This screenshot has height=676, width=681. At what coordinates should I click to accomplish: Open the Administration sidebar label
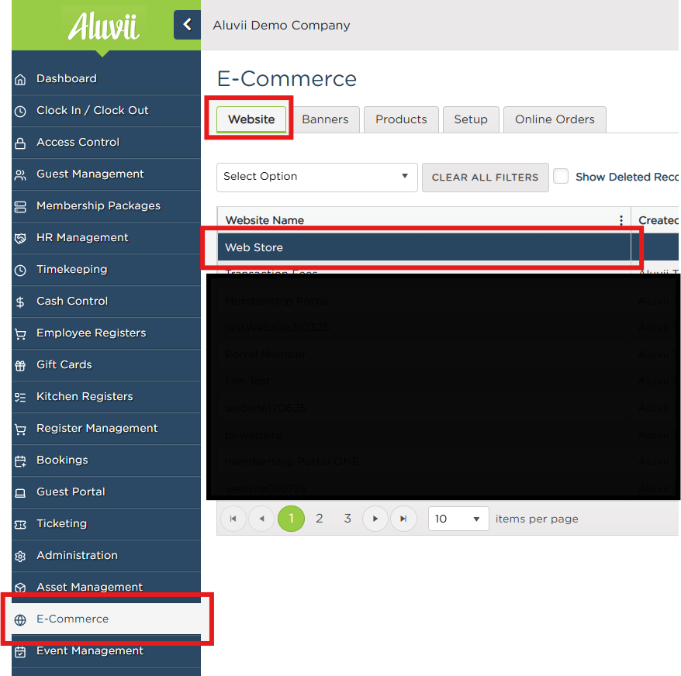point(77,555)
